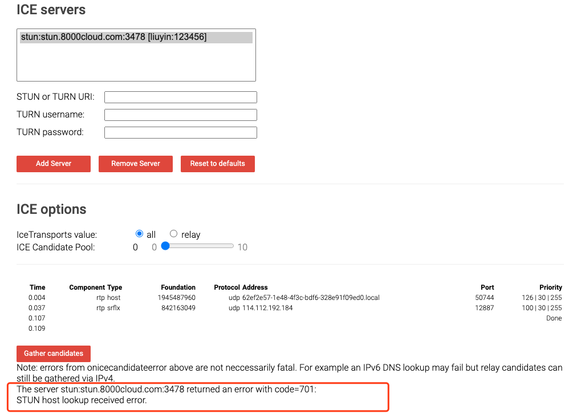This screenshot has height=418, width=585.
Task: Click the Remove Server button
Action: (136, 164)
